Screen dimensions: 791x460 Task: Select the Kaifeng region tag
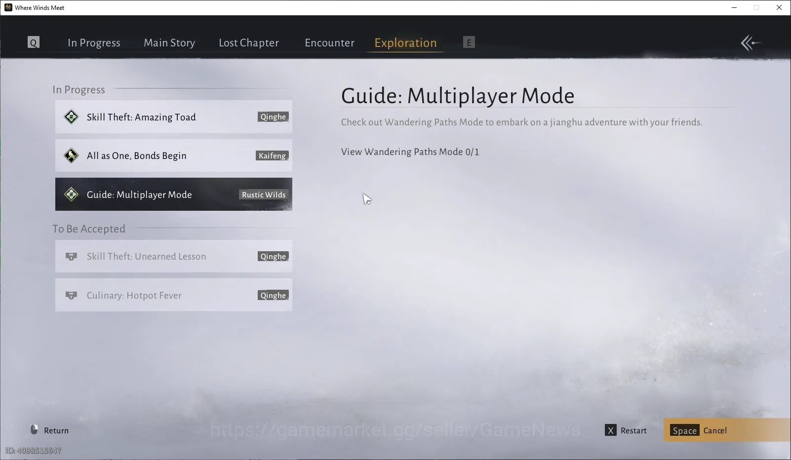pyautogui.click(x=272, y=155)
